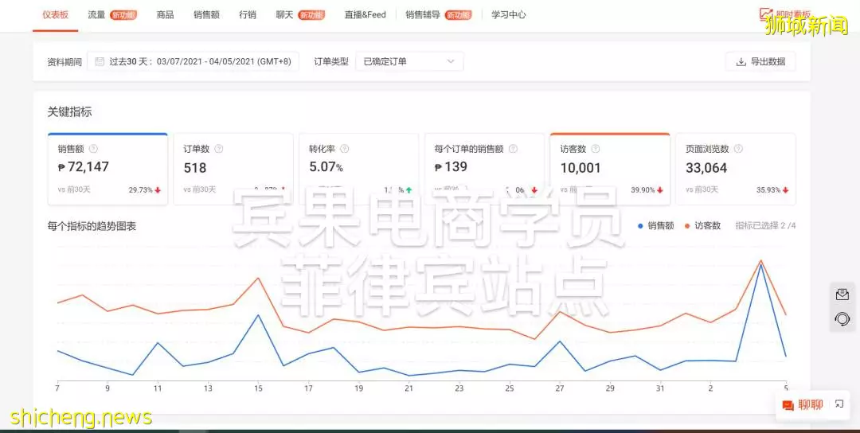Click the 10,001 visitors value

(580, 168)
